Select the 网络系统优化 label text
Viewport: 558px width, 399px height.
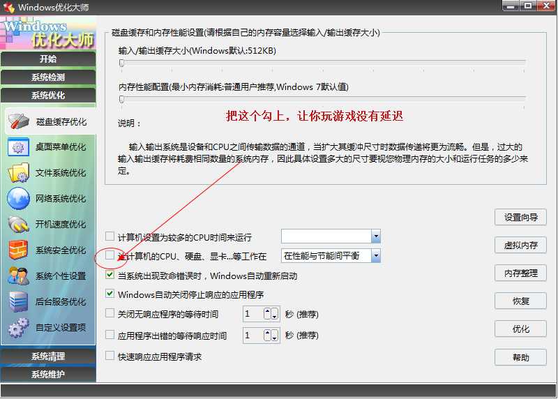point(61,199)
